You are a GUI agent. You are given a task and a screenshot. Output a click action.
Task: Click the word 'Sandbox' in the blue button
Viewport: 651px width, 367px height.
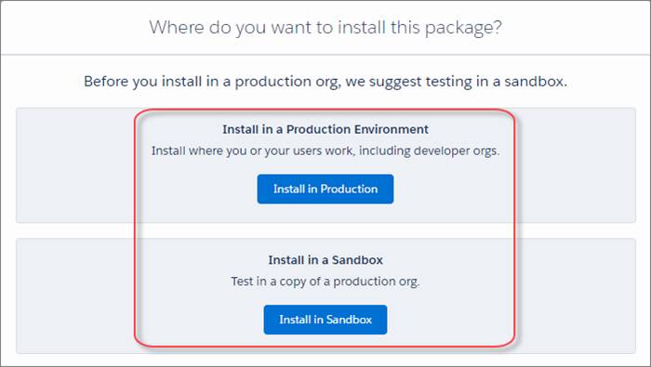(x=349, y=320)
